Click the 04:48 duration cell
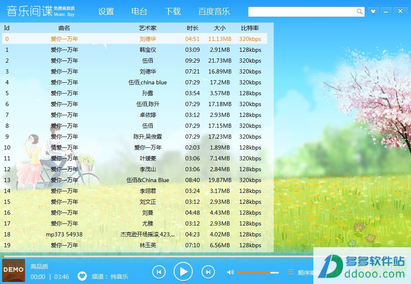411x284 pixels. [192, 213]
